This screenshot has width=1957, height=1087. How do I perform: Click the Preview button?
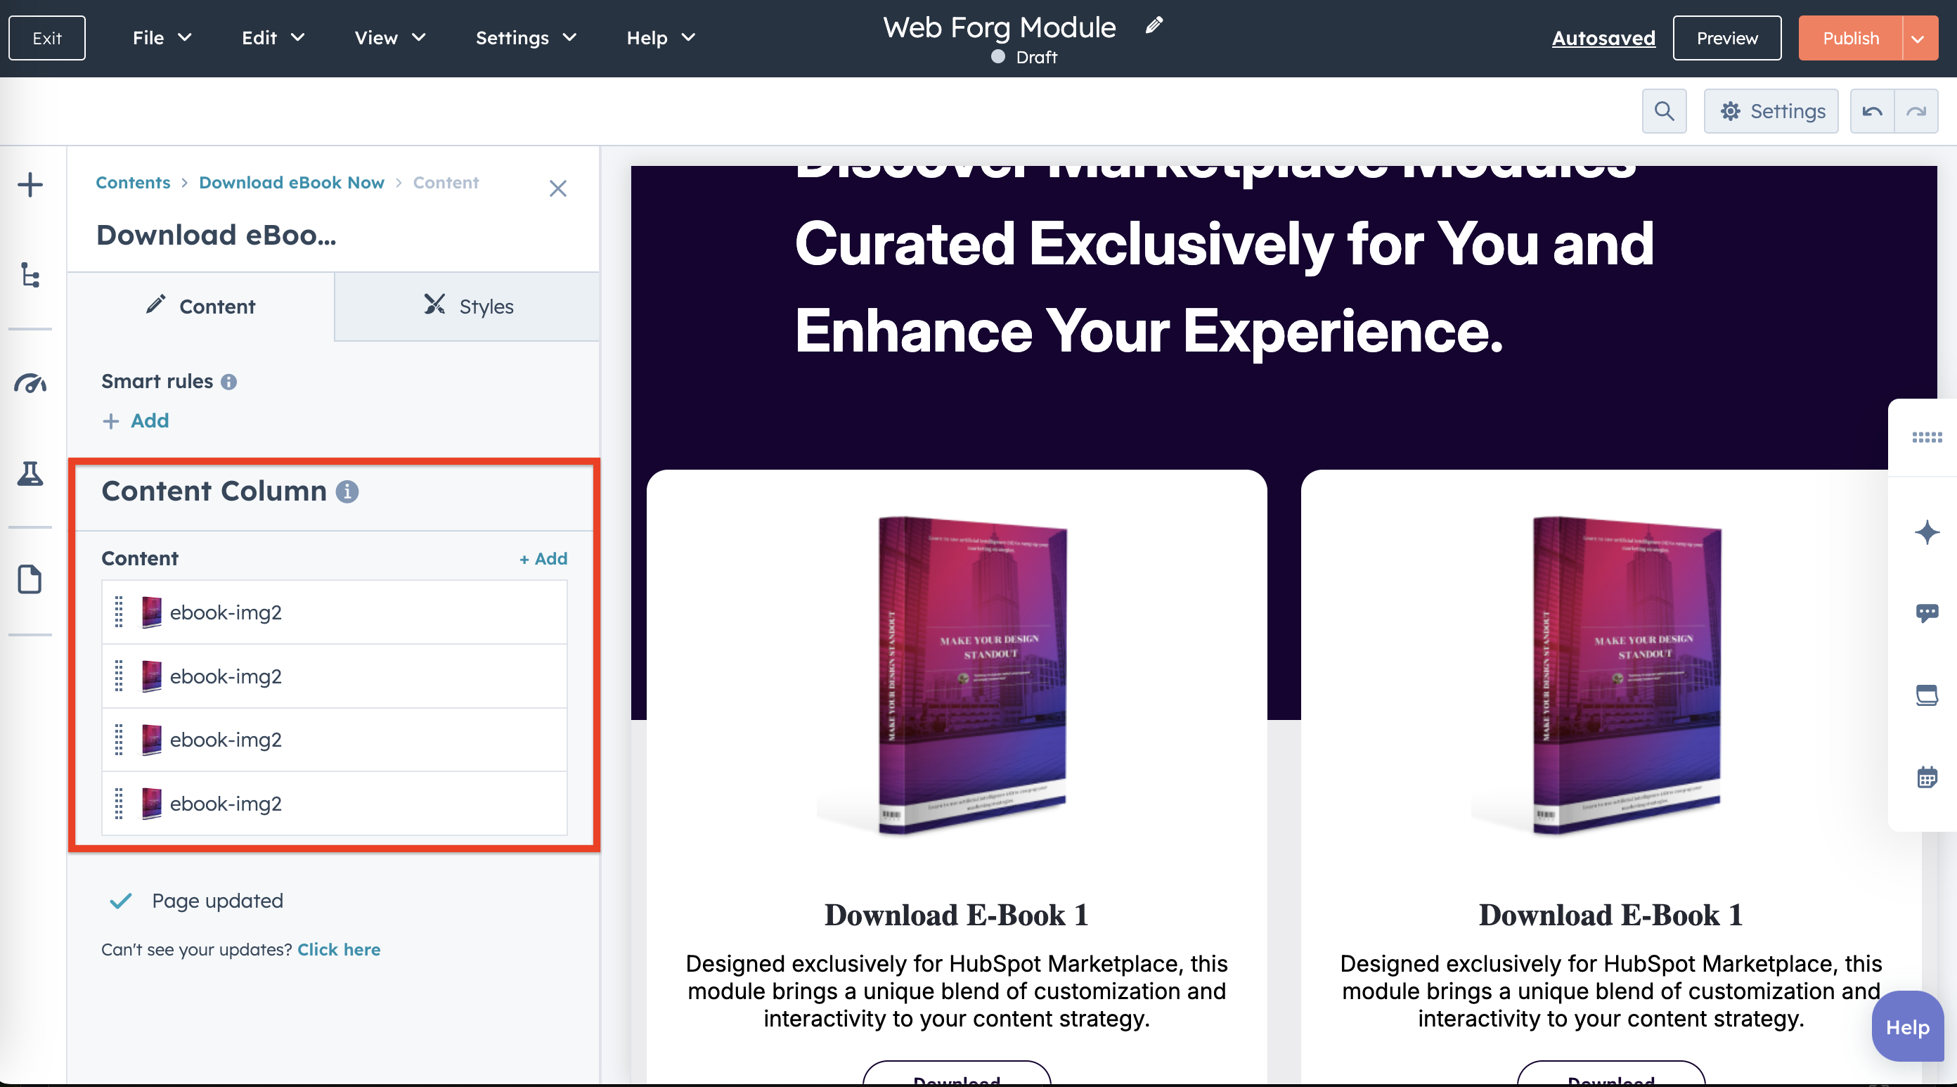click(x=1727, y=38)
